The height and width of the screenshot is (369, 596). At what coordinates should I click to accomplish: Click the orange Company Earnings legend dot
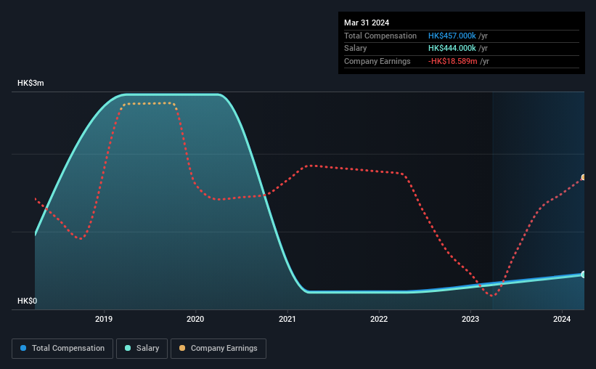[182, 348]
